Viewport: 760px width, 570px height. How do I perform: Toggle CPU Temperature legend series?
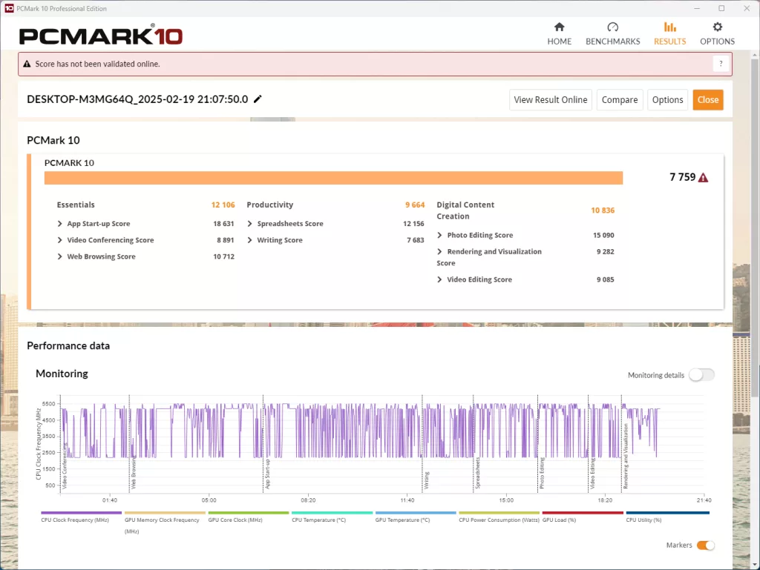point(332,517)
